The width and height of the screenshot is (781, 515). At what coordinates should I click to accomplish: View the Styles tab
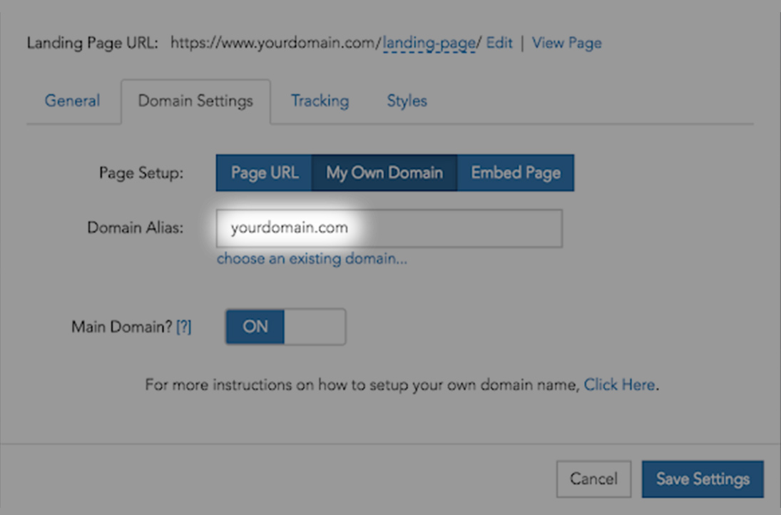coord(406,101)
